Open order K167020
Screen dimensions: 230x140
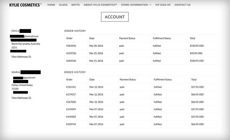coord(71,102)
